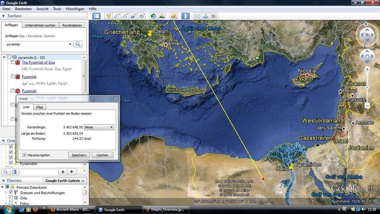Image resolution: width=380 pixels, height=214 pixels.
Task: Hide the sidebar using the toolbar icon
Action: coord(97,16)
